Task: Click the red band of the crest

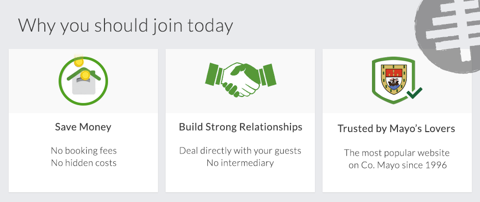Action: click(x=394, y=72)
